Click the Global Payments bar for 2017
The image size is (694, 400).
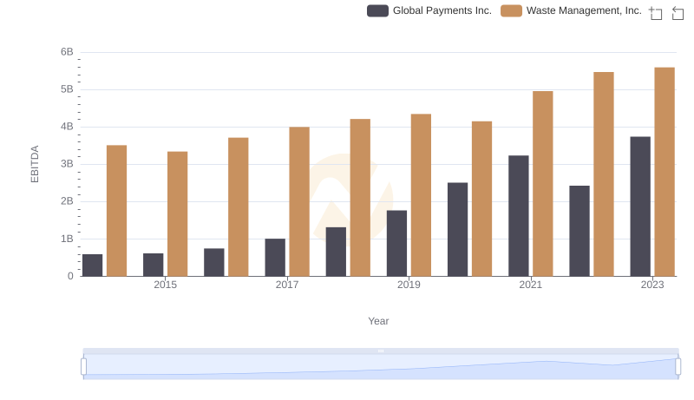pos(275,258)
